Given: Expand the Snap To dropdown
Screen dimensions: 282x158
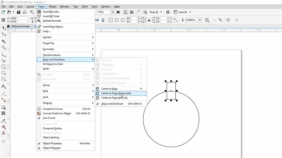Looking at the screenshot, I should (161, 12).
